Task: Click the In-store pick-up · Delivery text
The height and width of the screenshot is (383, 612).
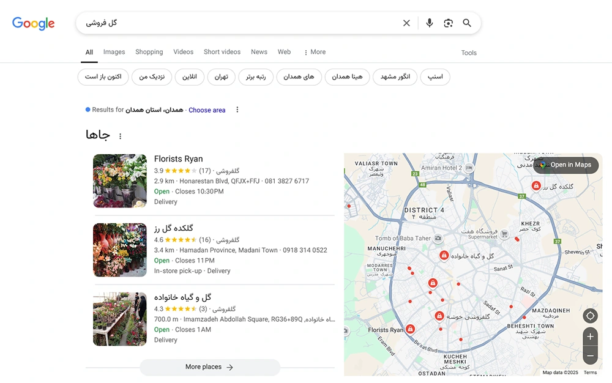Action: pyautogui.click(x=192, y=270)
